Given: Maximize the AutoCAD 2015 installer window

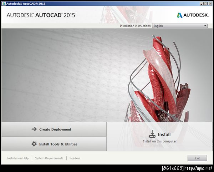Looking at the screenshot, I should [205, 4].
